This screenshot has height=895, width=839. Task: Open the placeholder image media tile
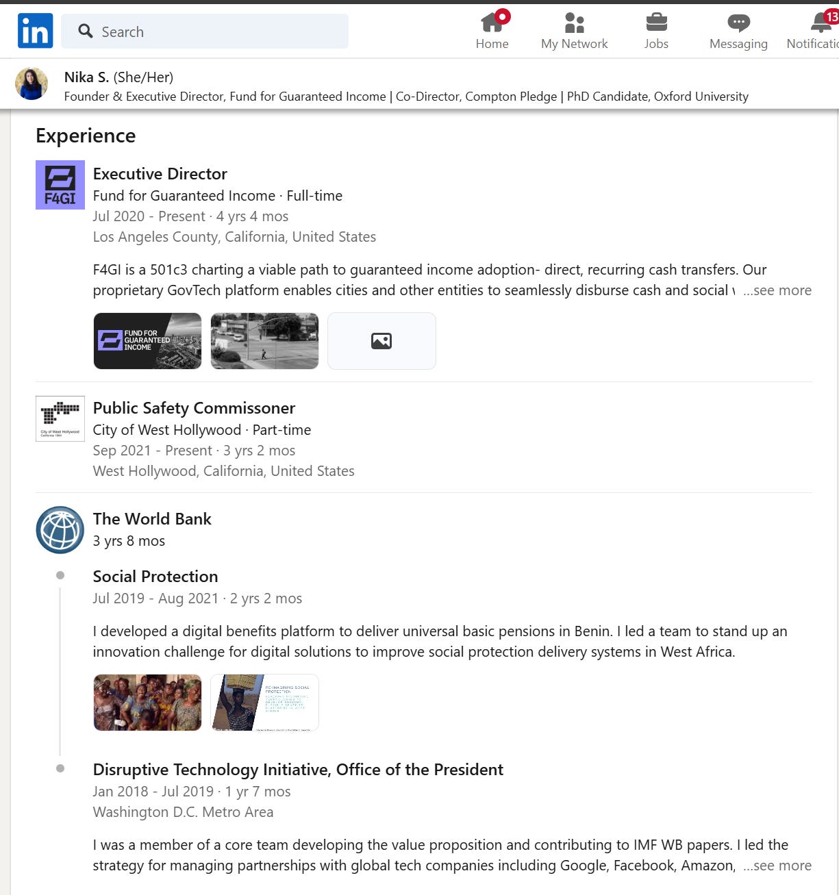tap(381, 341)
